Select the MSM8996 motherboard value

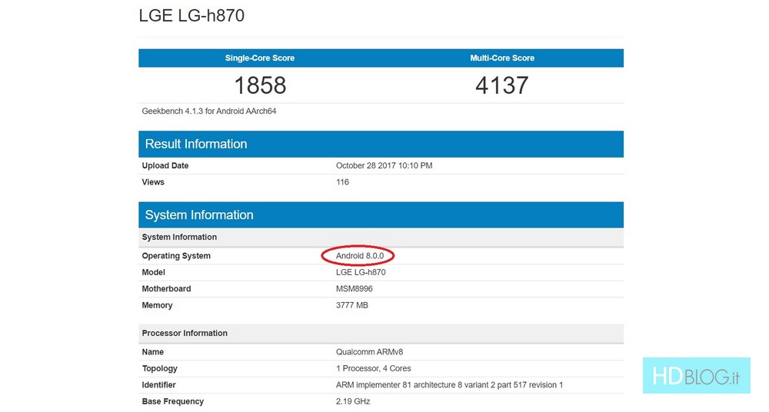coord(354,289)
